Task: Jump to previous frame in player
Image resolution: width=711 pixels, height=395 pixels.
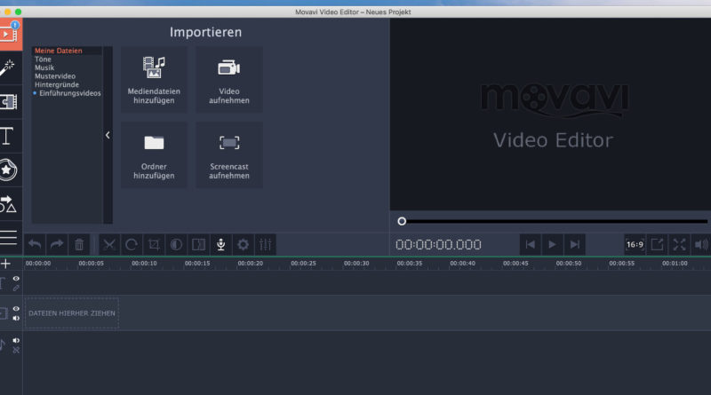Action: [530, 245]
